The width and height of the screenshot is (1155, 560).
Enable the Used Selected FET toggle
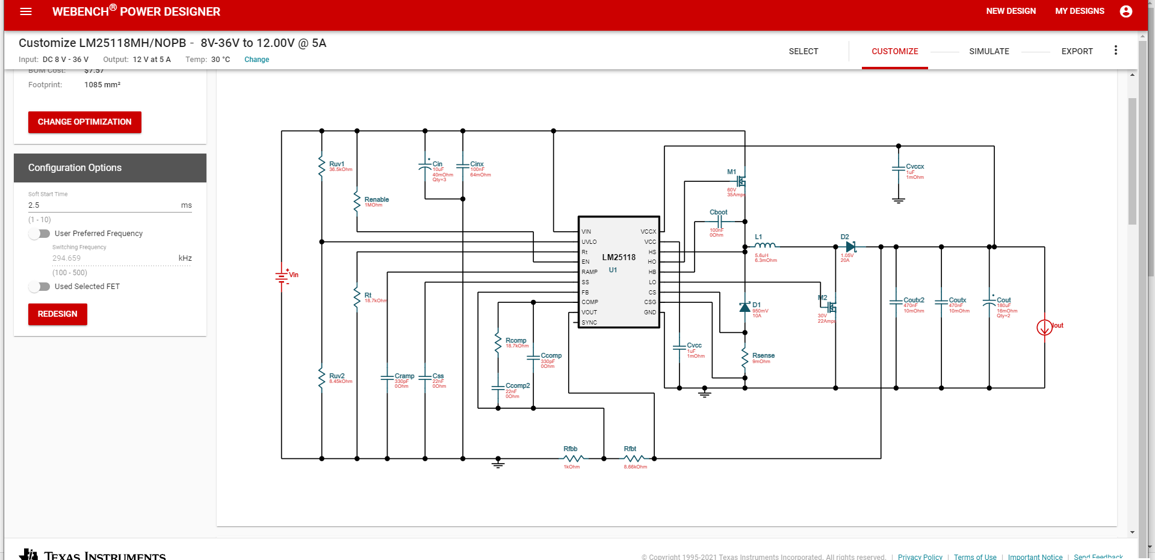tap(40, 287)
